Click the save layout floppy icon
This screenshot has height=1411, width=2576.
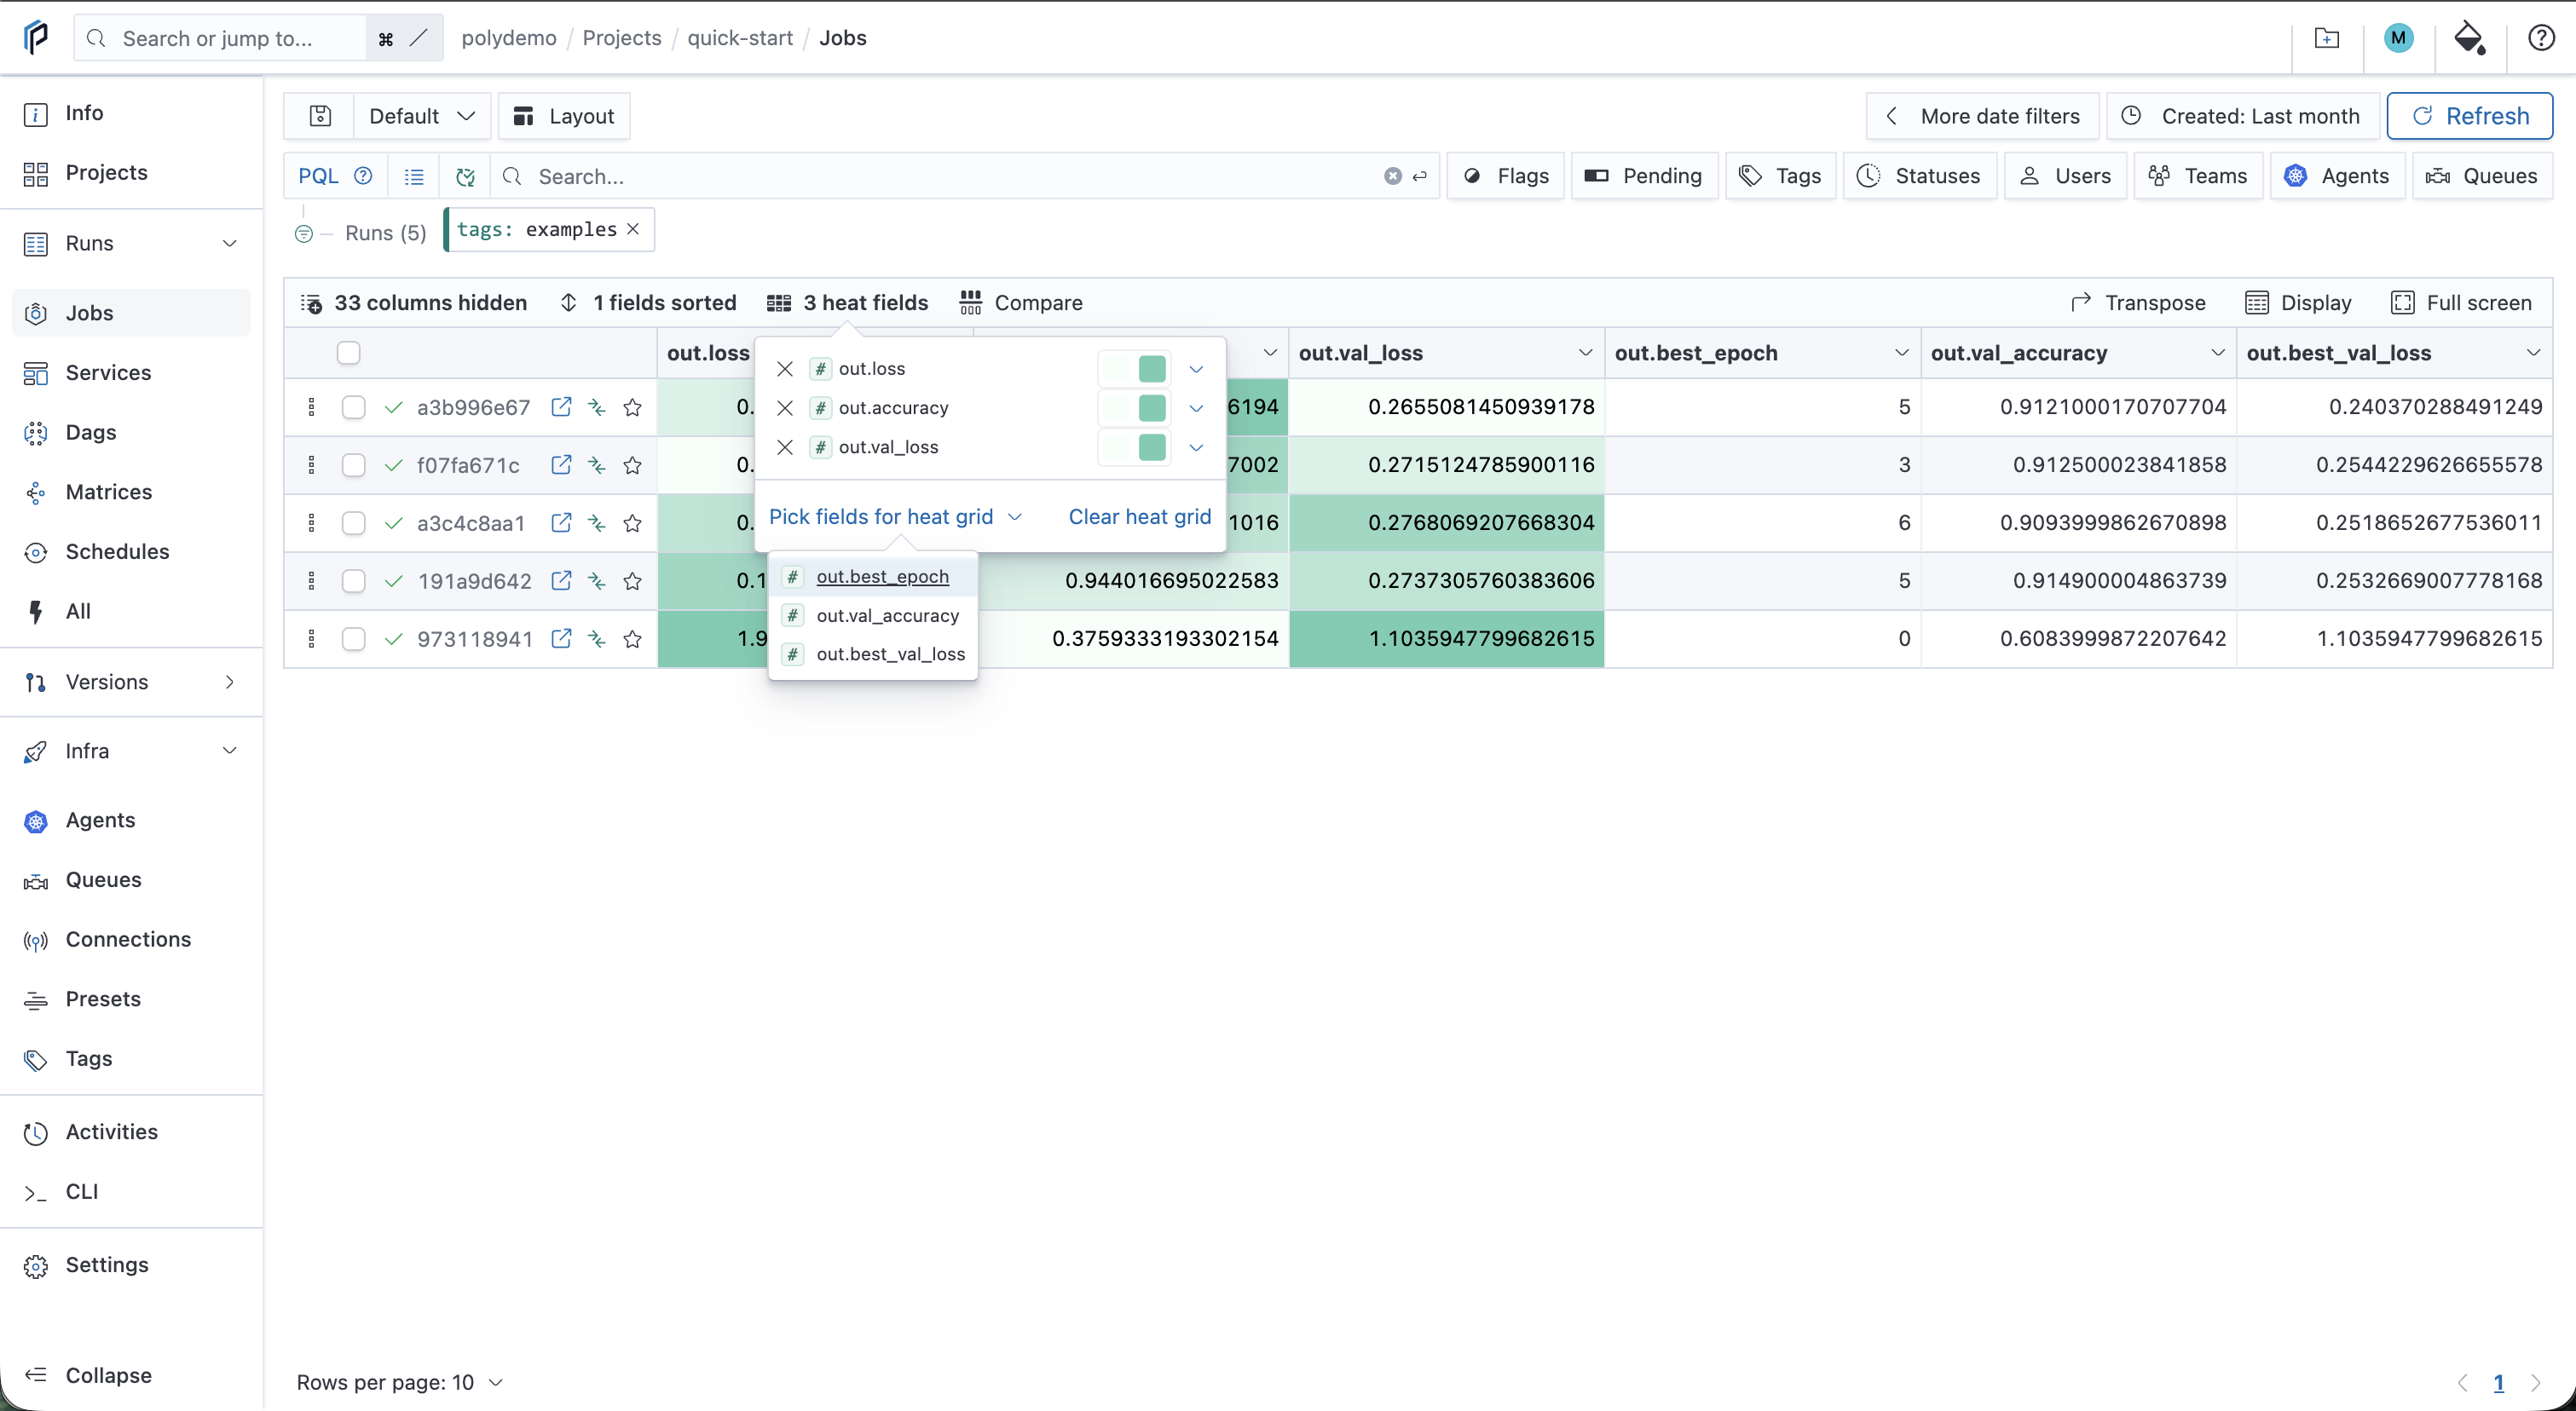[320, 116]
